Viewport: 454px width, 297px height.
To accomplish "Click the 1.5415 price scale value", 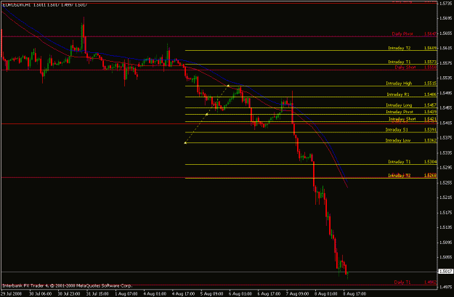I will click(x=445, y=123).
